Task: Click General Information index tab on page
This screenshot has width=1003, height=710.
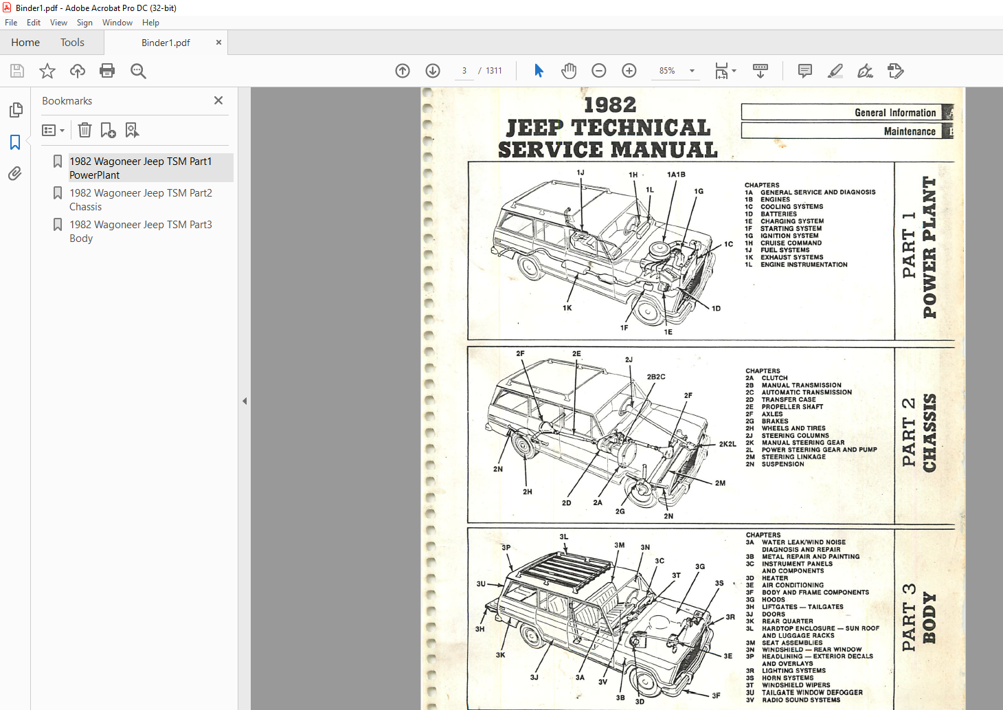Action: 847,112
